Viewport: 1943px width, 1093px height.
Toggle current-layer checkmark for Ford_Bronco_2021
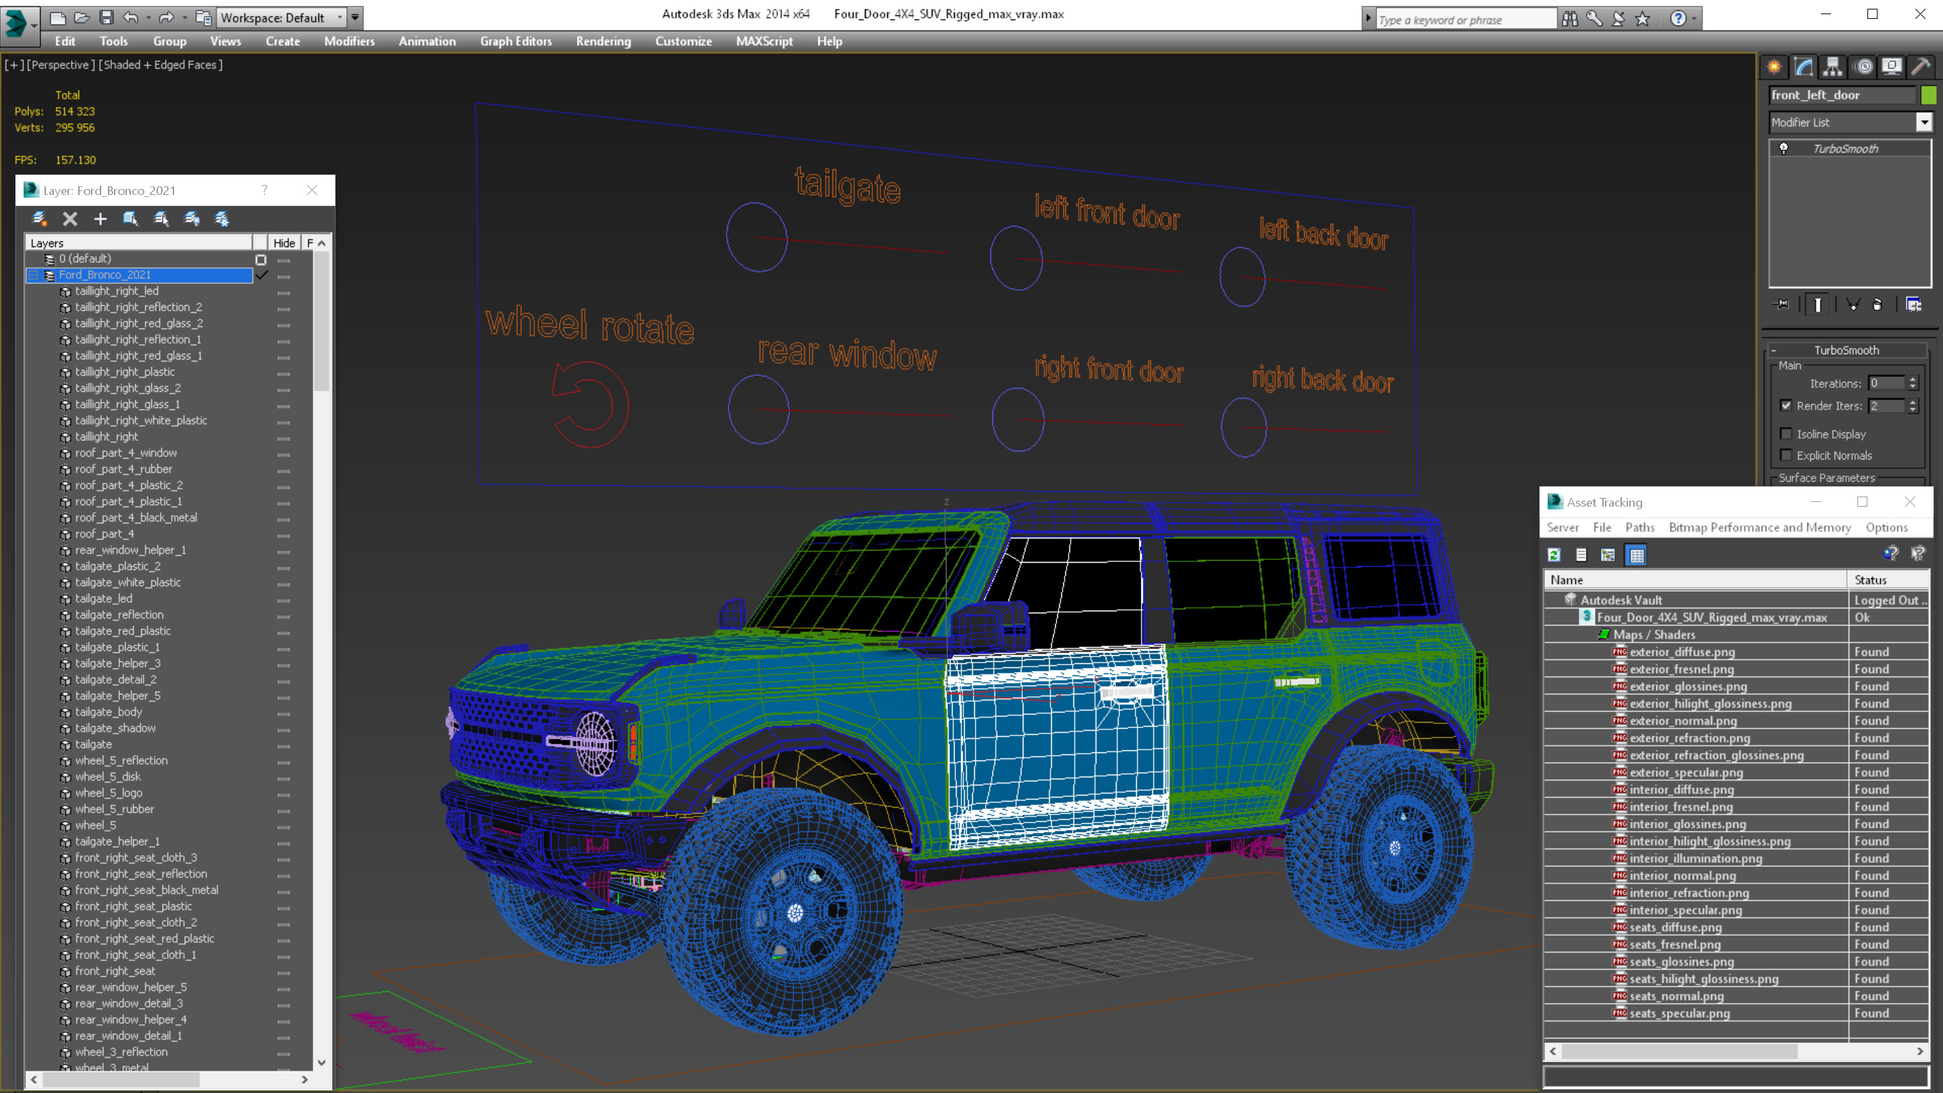point(261,275)
